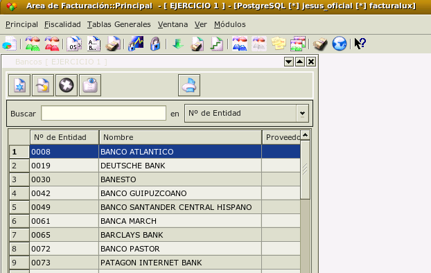
Task: Select the BANCA MARCH entry
Action: (180, 221)
